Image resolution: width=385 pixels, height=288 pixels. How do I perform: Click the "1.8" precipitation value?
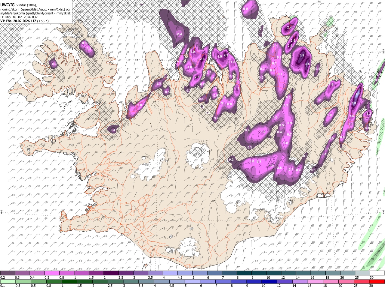click(331, 85)
